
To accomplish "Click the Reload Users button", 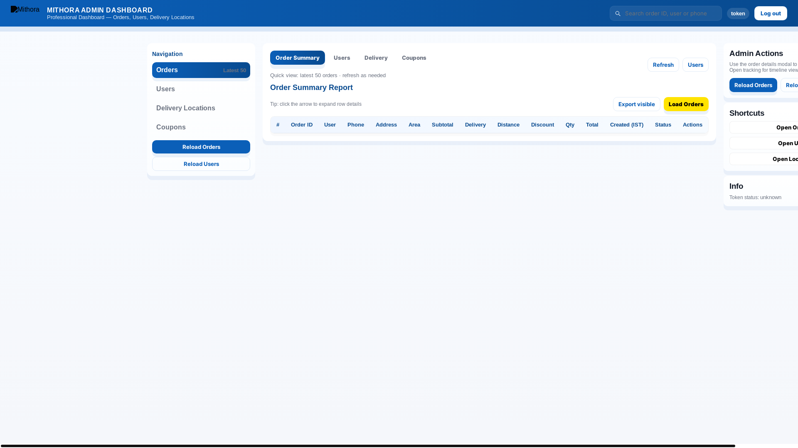I will point(201,164).
